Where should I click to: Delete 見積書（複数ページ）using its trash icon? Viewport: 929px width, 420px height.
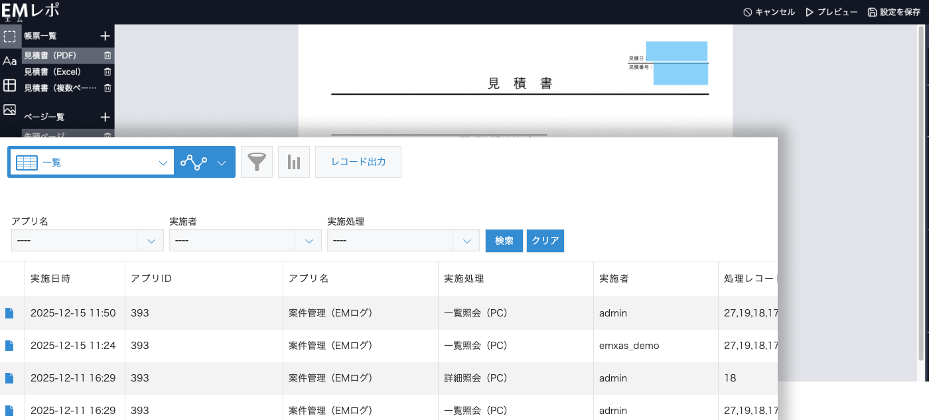(x=107, y=88)
